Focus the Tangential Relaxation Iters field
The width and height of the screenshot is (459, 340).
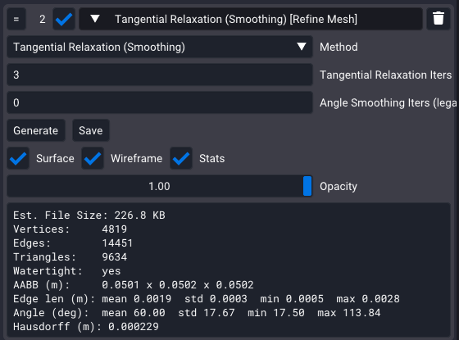160,75
